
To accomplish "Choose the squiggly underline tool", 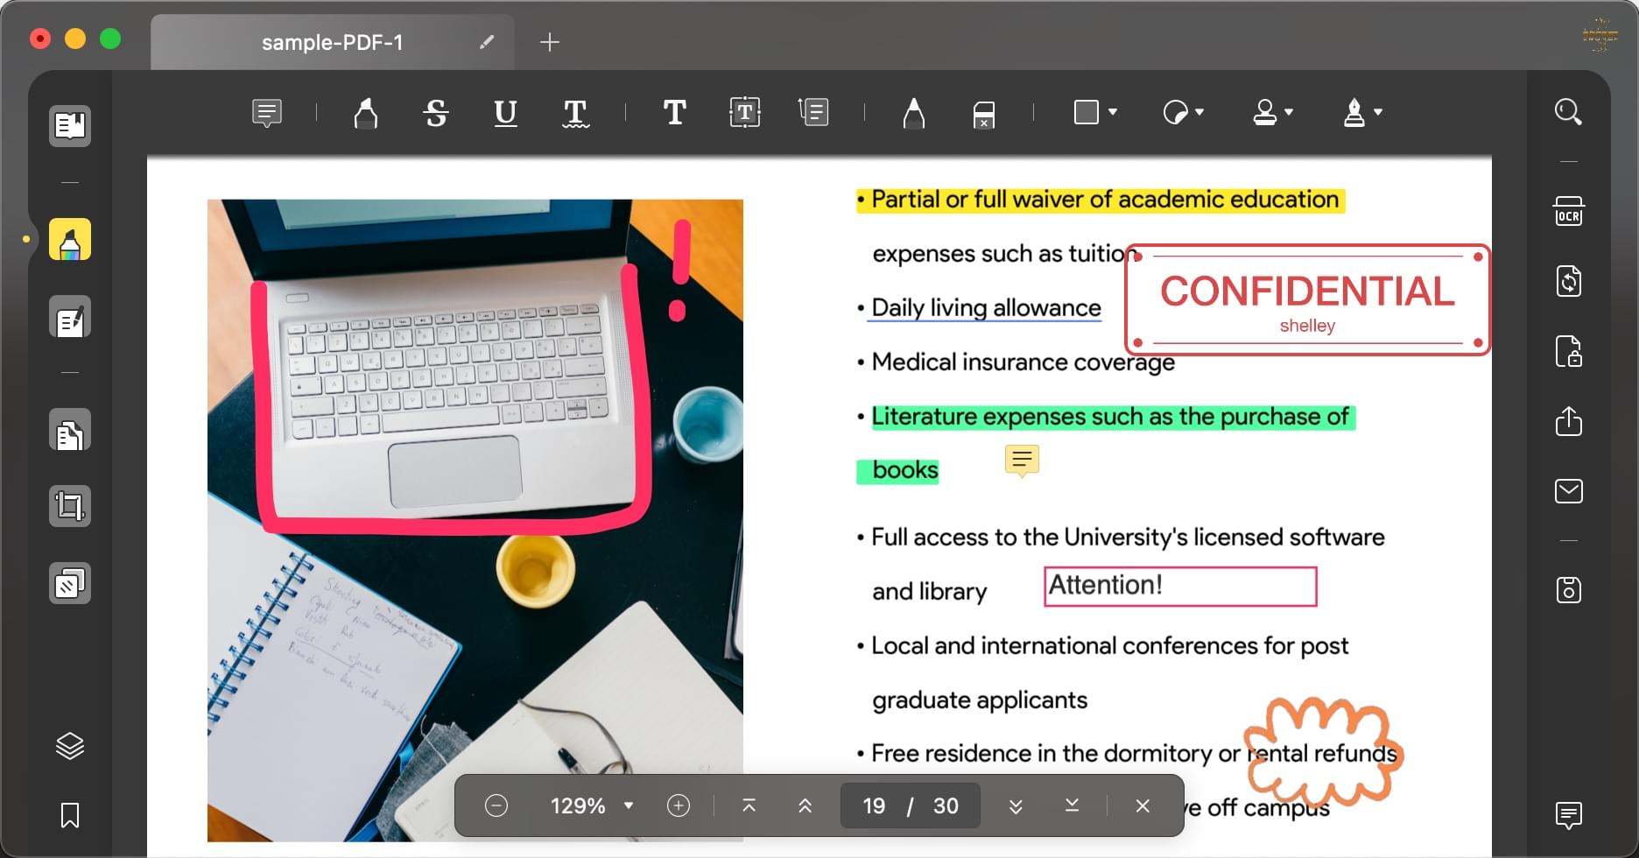I will pos(575,113).
